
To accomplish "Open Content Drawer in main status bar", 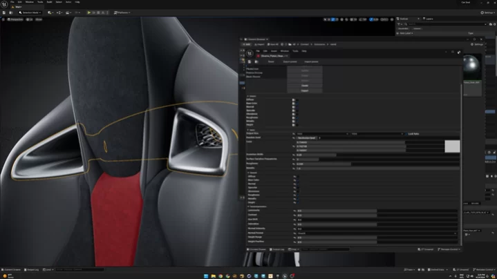I will click(11, 270).
